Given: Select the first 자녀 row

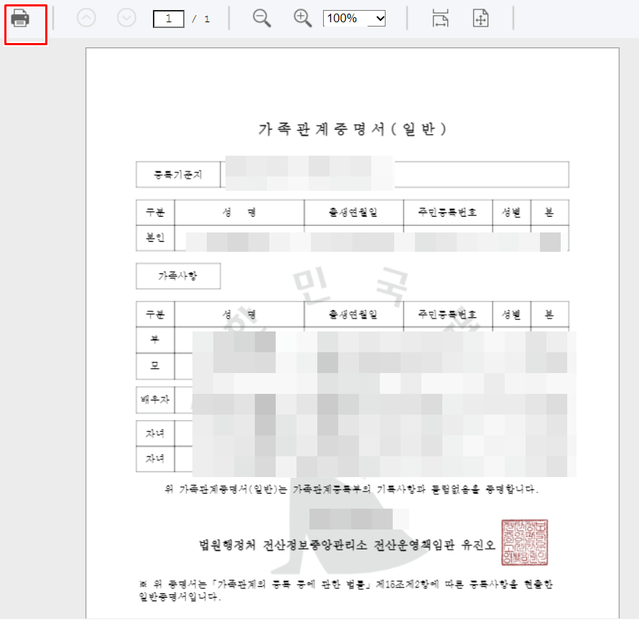Looking at the screenshot, I should [x=155, y=433].
